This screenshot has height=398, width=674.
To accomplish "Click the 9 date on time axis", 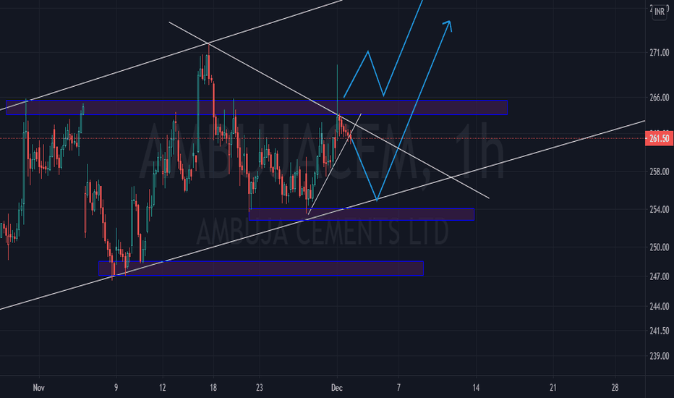I will pyautogui.click(x=116, y=388).
